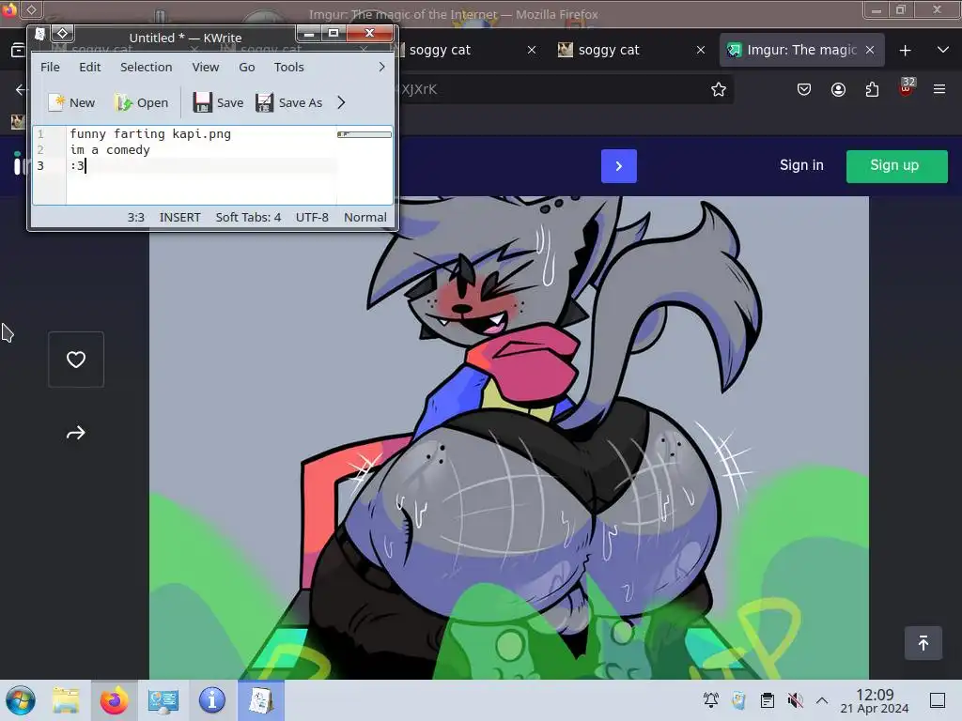Open the KWrite View menu
The width and height of the screenshot is (962, 721).
[205, 67]
